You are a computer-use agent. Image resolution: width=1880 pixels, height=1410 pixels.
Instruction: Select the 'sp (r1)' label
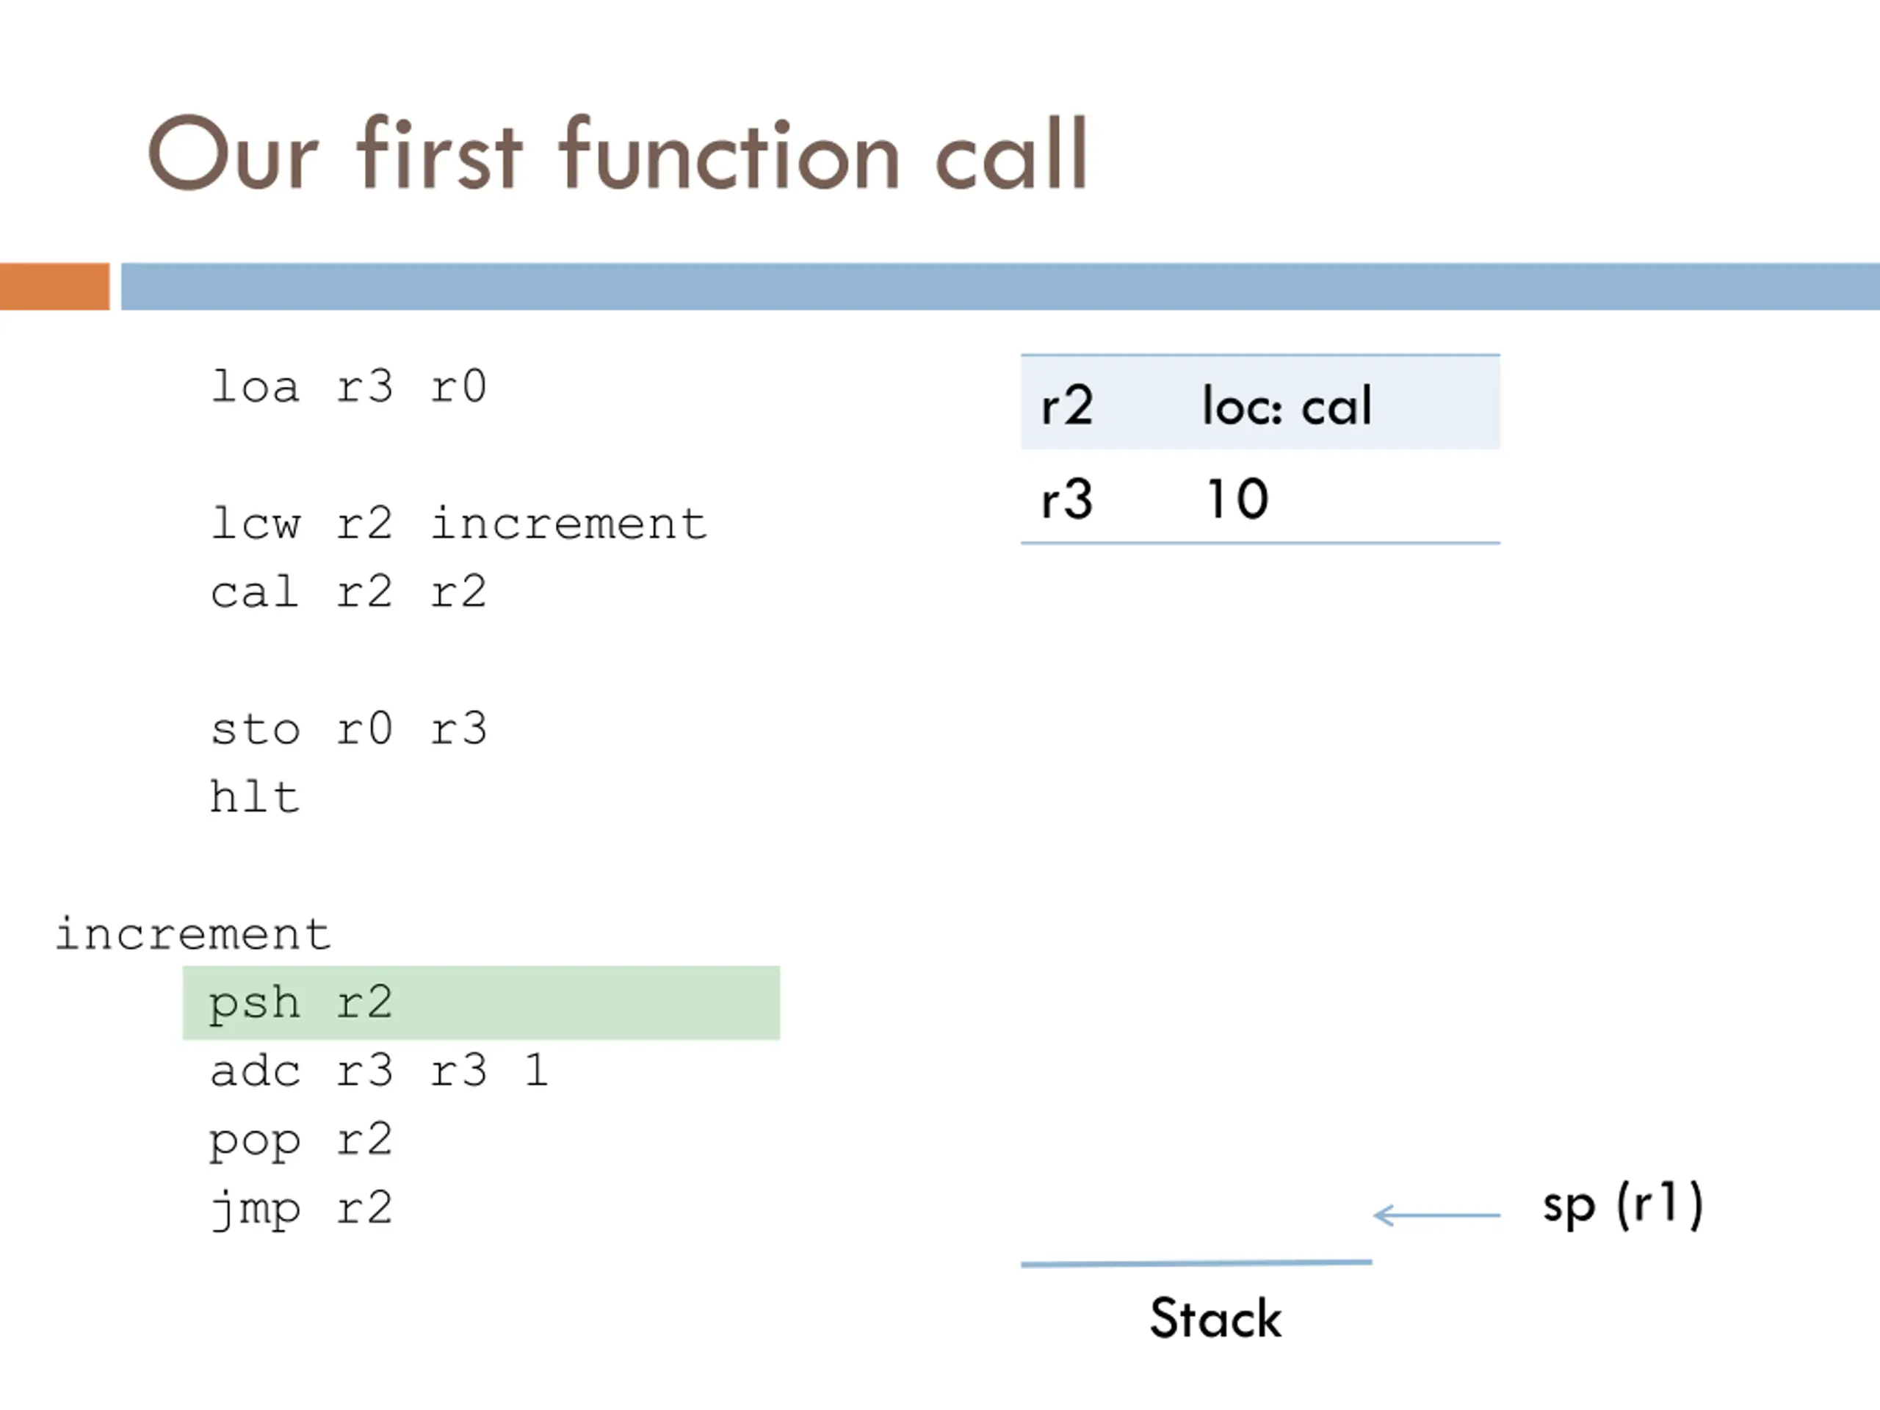click(1623, 1205)
